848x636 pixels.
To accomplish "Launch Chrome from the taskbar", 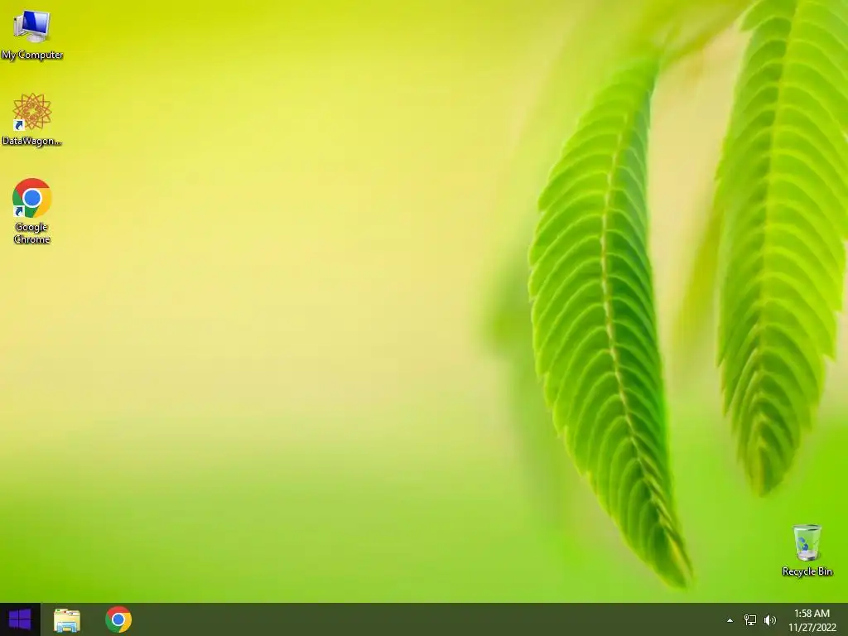I will [x=118, y=619].
